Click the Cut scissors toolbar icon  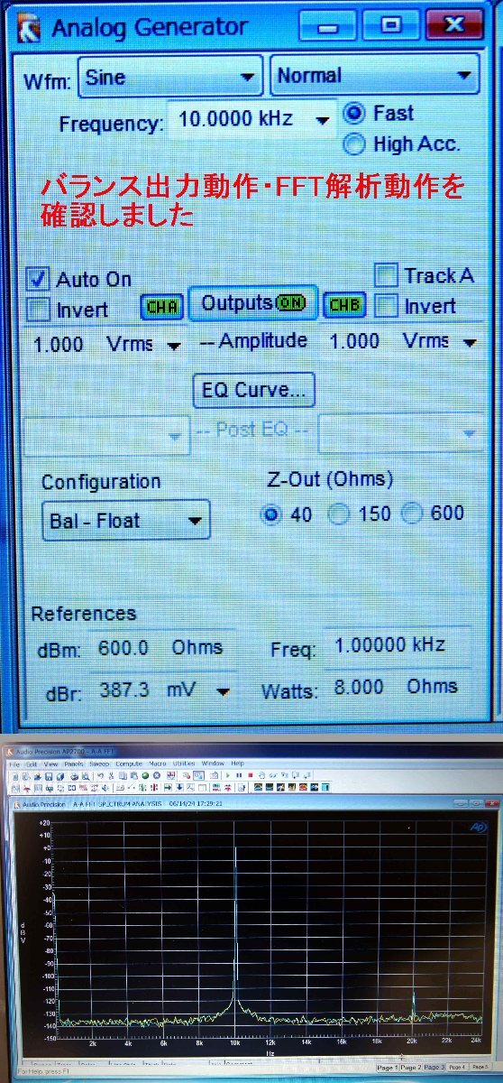[x=111, y=776]
